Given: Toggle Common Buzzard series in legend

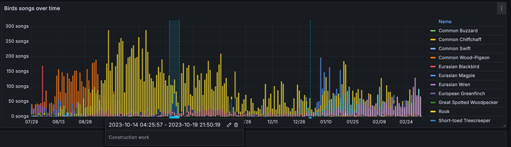Looking at the screenshot, I should (458, 31).
